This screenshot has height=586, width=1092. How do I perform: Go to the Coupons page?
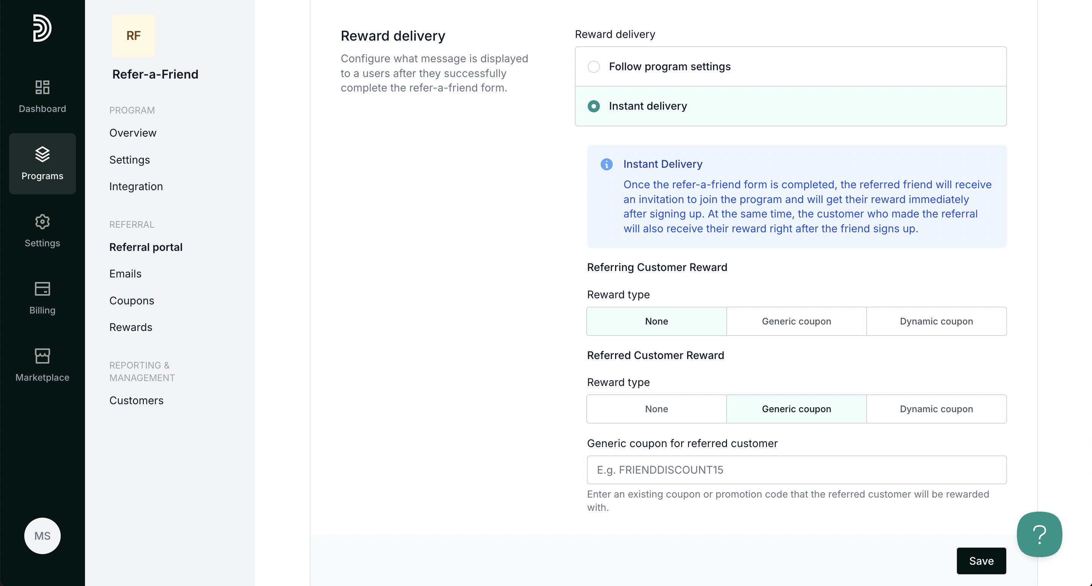pos(131,300)
